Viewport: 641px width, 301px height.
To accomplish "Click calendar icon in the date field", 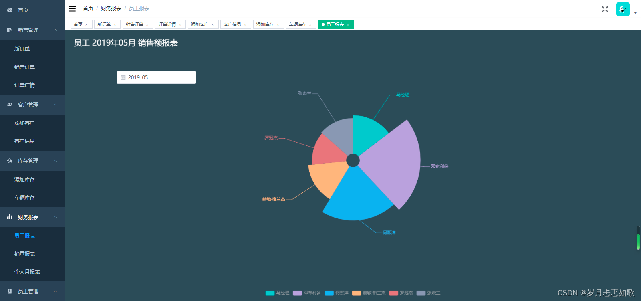I will click(x=123, y=77).
